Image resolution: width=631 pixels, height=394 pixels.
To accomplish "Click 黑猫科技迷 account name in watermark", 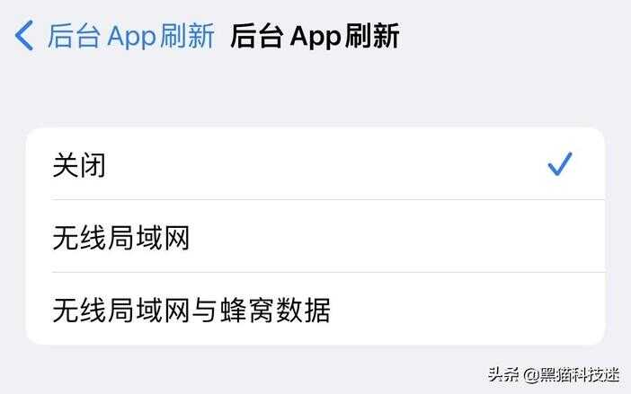I will 580,375.
